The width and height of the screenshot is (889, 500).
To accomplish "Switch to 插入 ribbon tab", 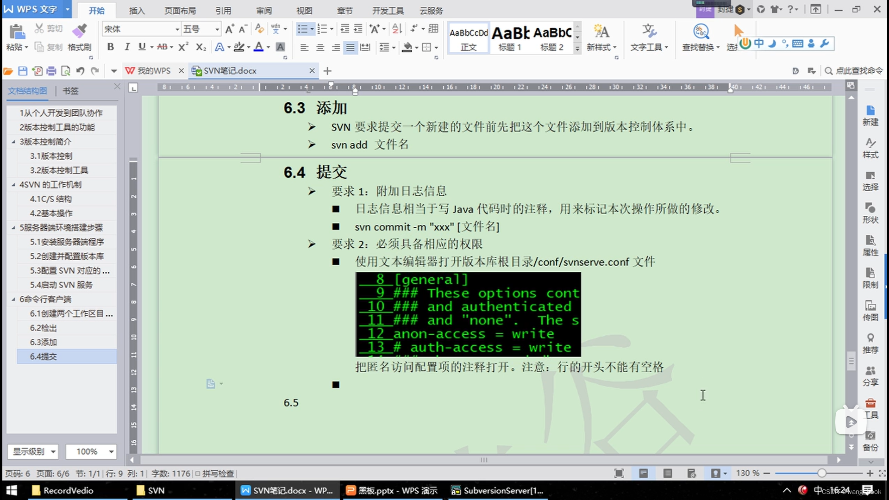I will pyautogui.click(x=137, y=10).
